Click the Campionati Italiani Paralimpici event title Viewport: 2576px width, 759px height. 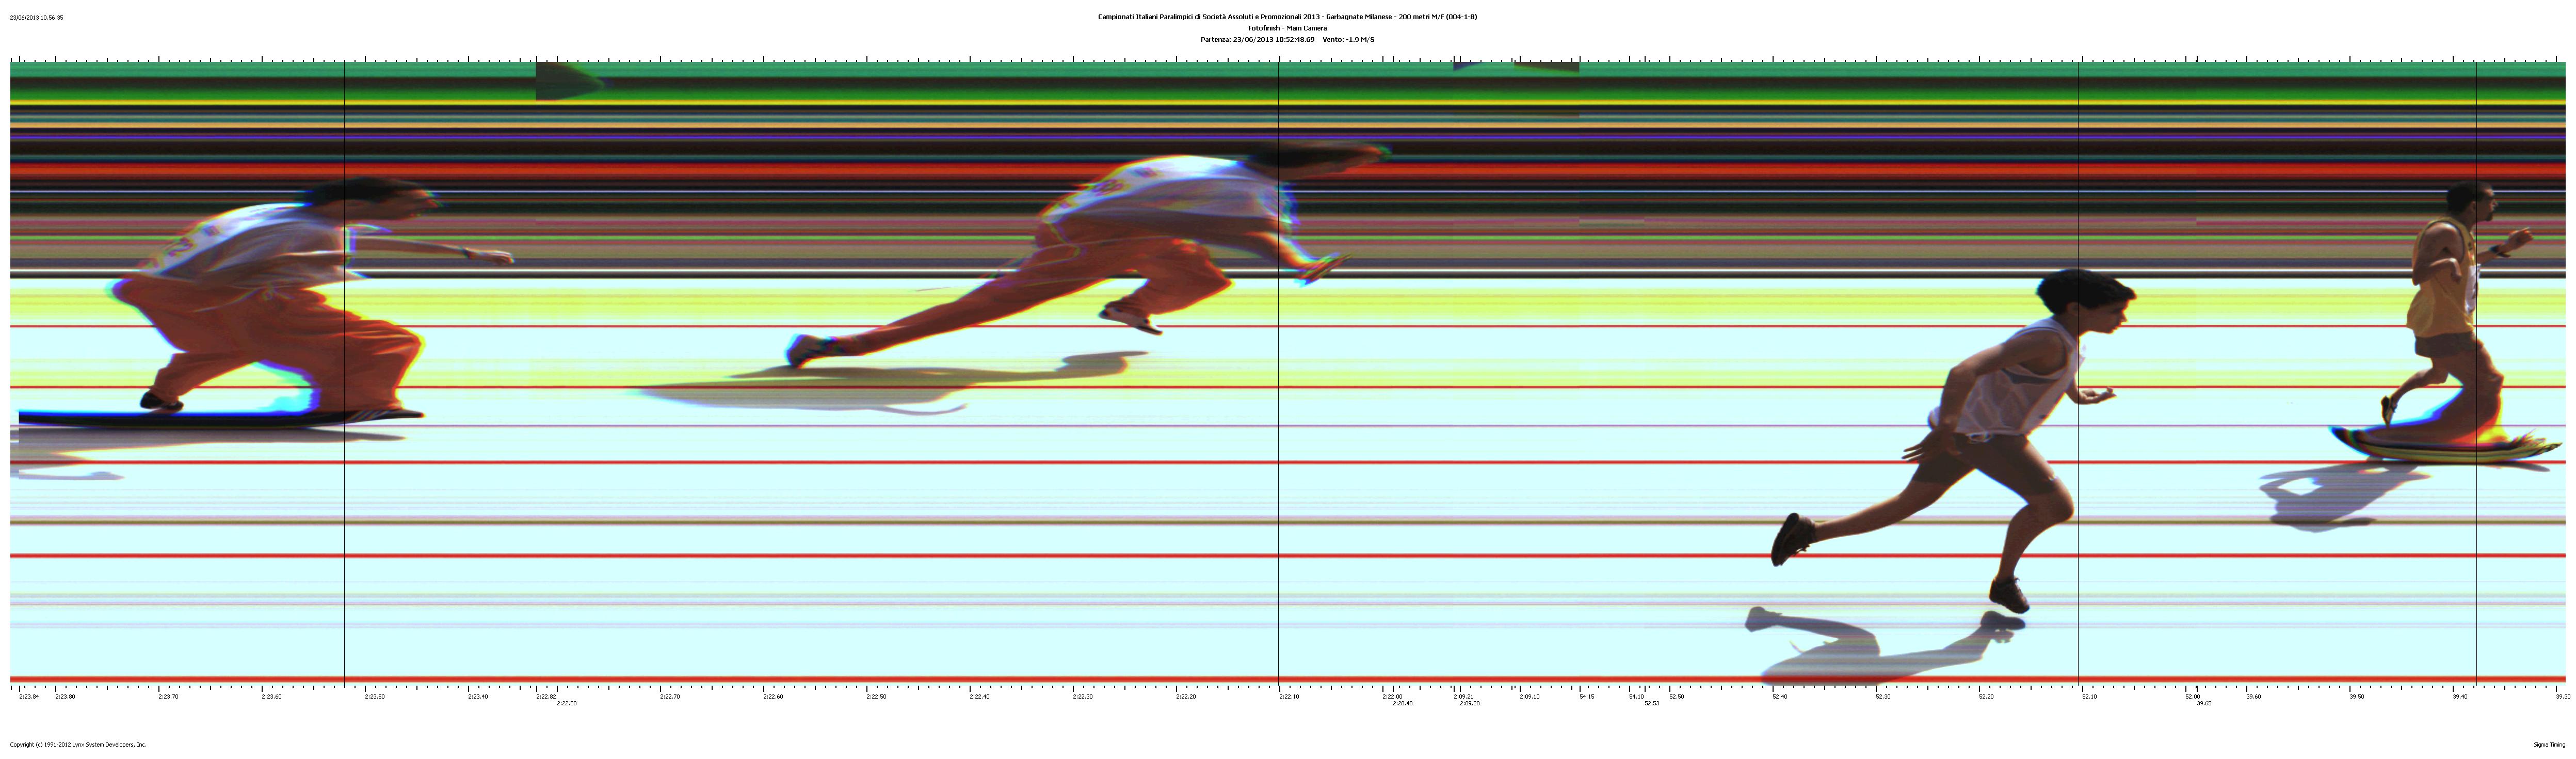1287,17
